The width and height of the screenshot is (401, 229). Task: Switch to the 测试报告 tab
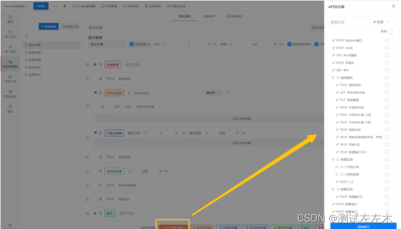[x=234, y=17]
